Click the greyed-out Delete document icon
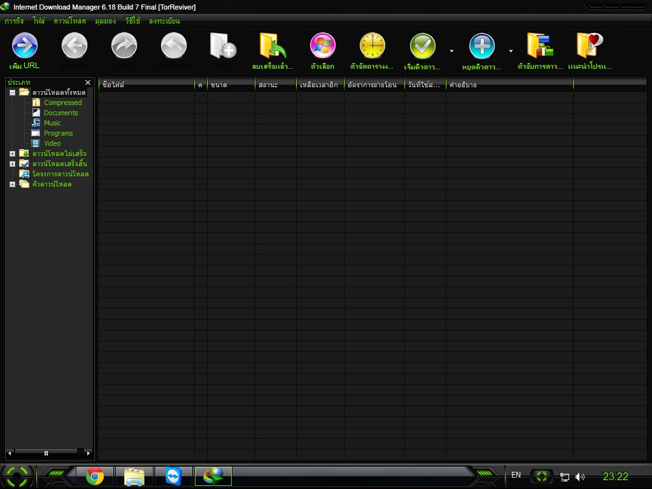Image resolution: width=652 pixels, height=489 pixels. click(223, 46)
